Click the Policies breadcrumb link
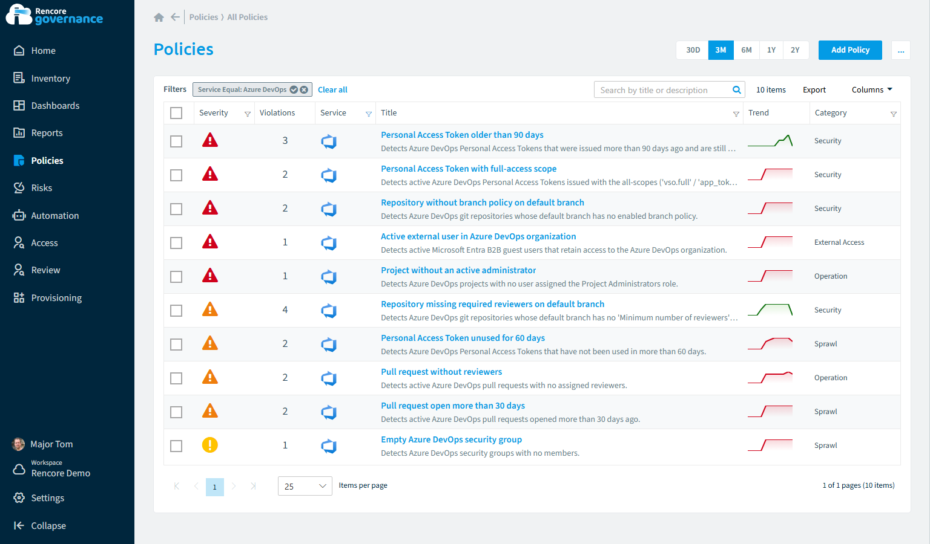This screenshot has width=930, height=544. click(x=203, y=17)
